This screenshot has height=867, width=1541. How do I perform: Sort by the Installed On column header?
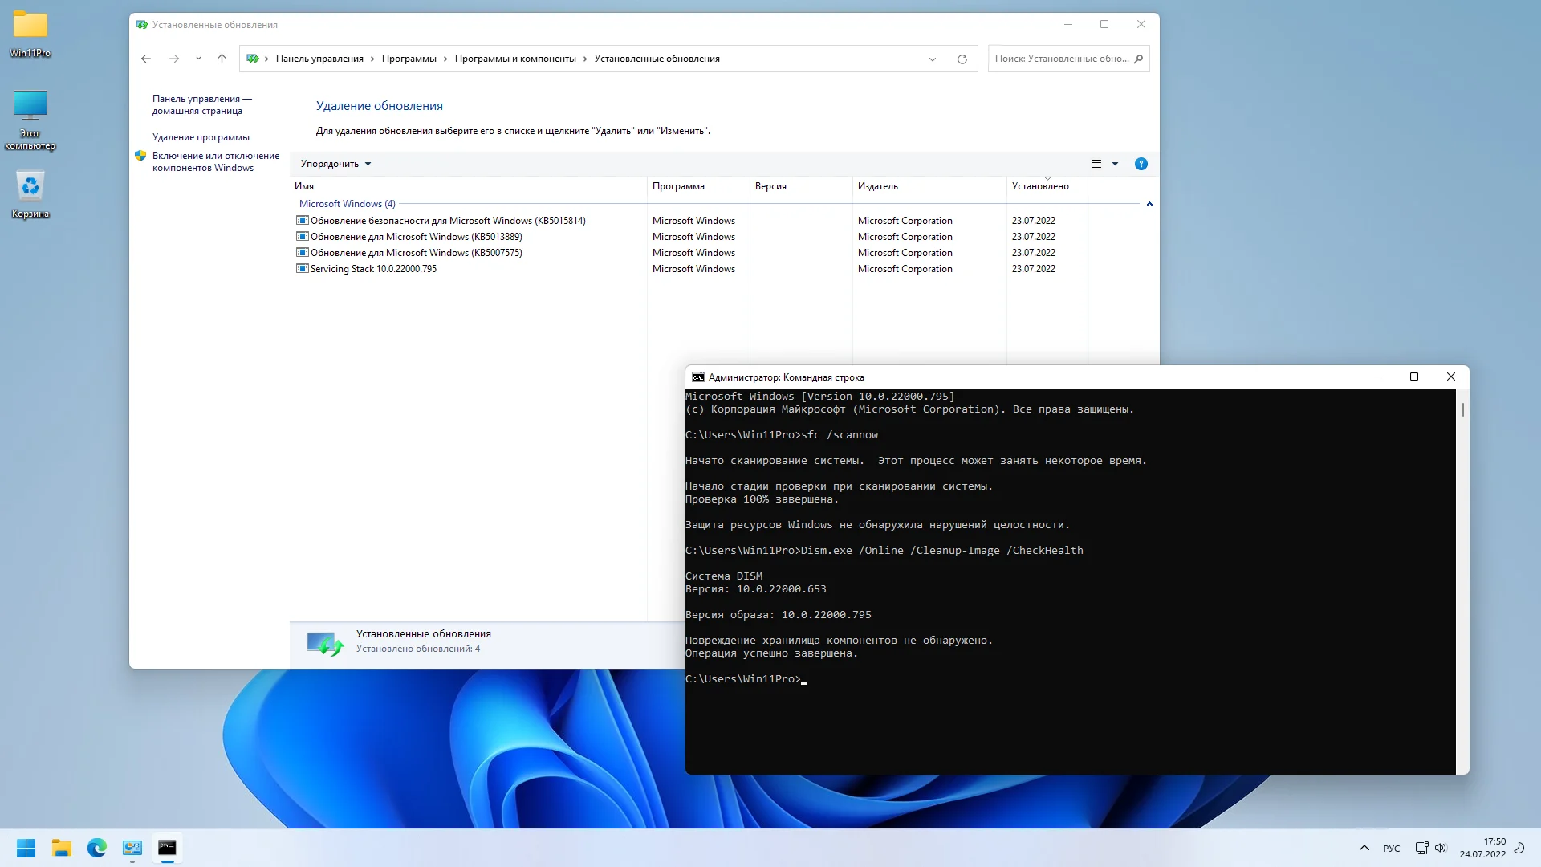coord(1040,186)
